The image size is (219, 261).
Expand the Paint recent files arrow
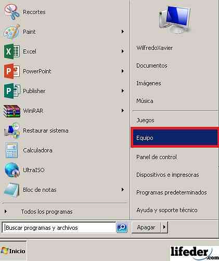123,32
